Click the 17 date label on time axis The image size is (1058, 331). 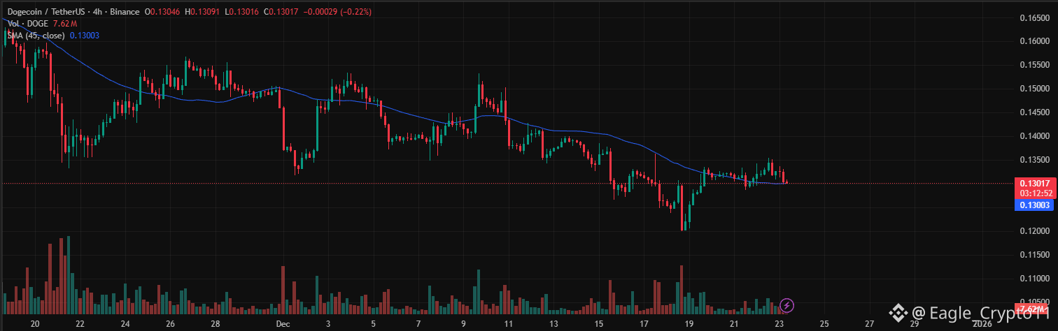(x=644, y=324)
